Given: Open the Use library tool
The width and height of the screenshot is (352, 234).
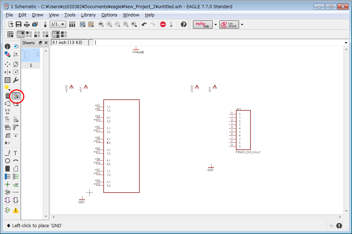Looking at the screenshot, I should click(72, 24).
